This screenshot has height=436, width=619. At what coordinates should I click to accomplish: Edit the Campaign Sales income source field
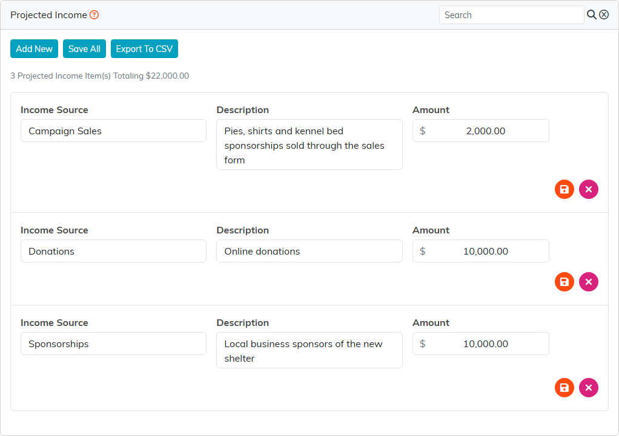click(x=113, y=131)
